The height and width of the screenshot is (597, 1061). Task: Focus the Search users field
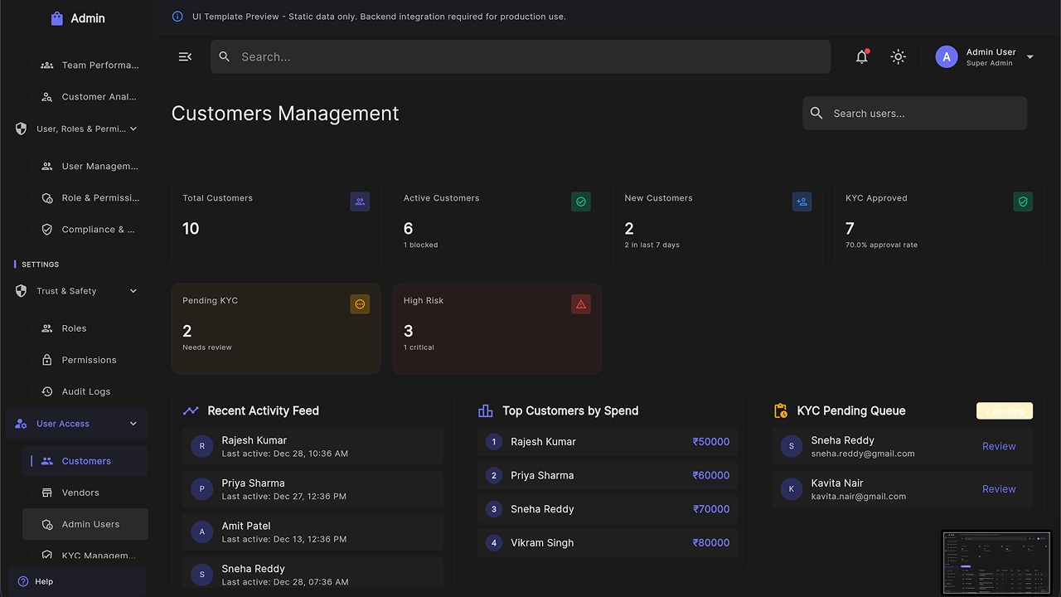915,114
